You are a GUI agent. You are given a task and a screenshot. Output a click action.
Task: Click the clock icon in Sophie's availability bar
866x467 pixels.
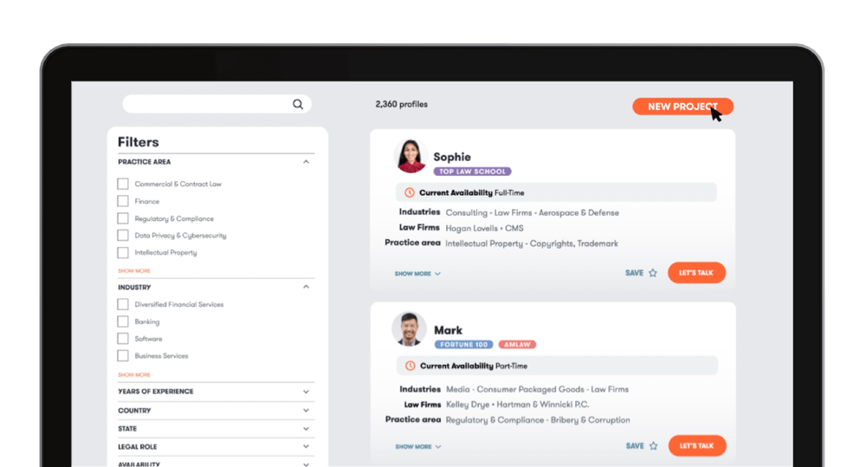tap(409, 192)
